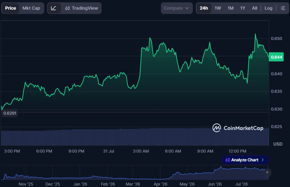This screenshot has width=290, height=187.
Task: Toggle the Log scale option
Action: 268,8
